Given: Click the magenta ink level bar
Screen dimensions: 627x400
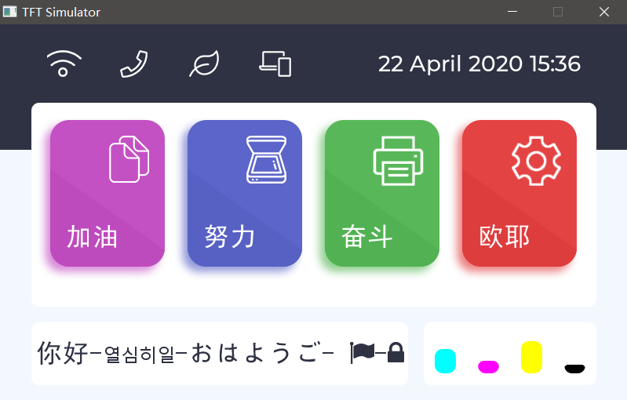Looking at the screenshot, I should point(488,366).
